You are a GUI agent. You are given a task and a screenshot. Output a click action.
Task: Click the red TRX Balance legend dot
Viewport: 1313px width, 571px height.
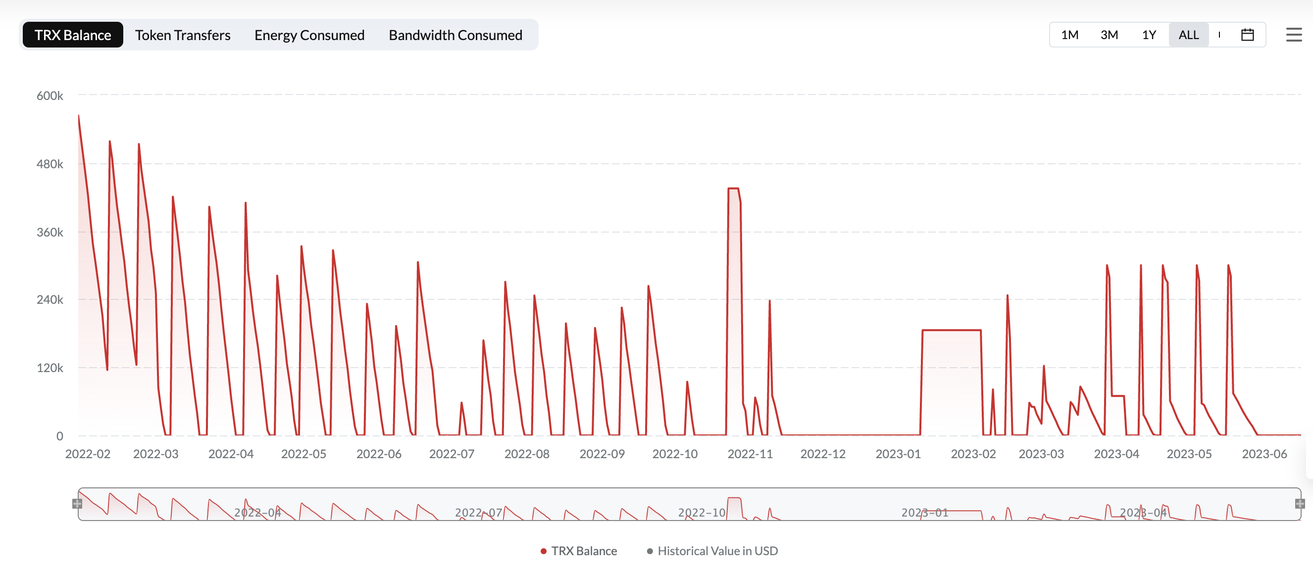543,551
